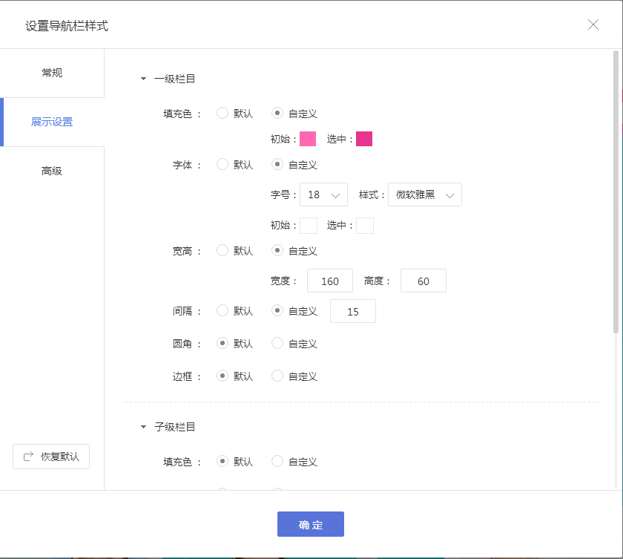The width and height of the screenshot is (623, 559).
Task: Open the magenta 选中 fill color swatch
Action: 364,139
